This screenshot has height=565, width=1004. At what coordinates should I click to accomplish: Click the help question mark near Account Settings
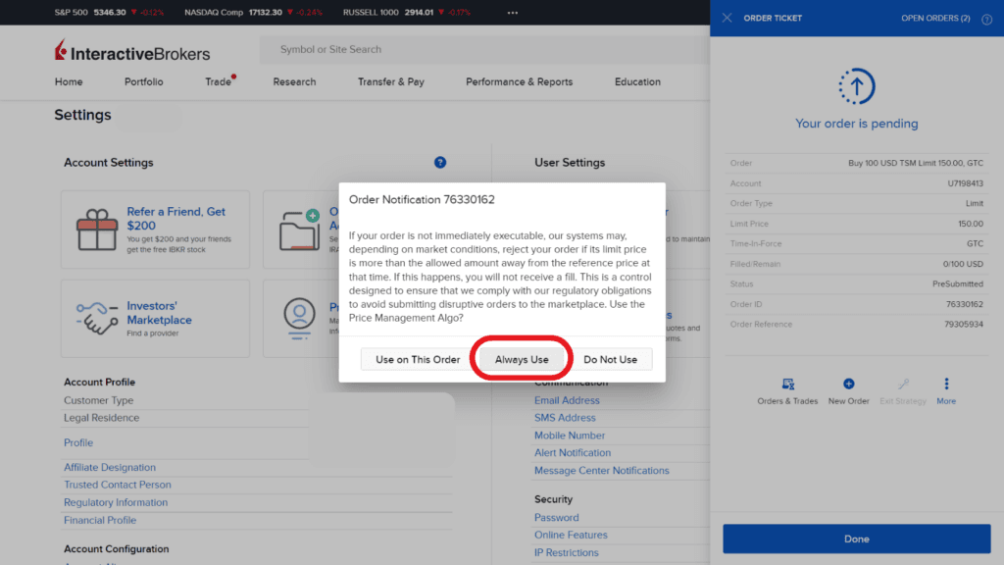[440, 162]
